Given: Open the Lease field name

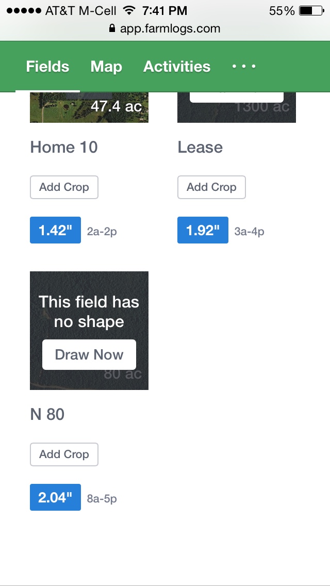Looking at the screenshot, I should pyautogui.click(x=200, y=147).
